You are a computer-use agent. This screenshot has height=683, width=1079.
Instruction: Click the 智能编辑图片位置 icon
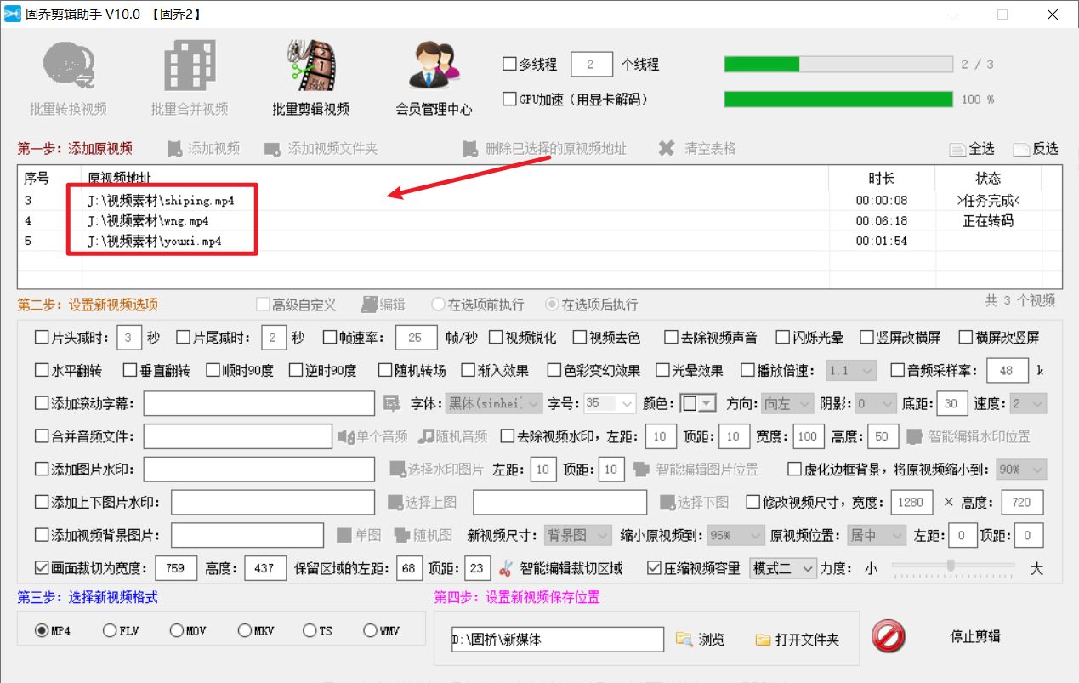pos(642,470)
